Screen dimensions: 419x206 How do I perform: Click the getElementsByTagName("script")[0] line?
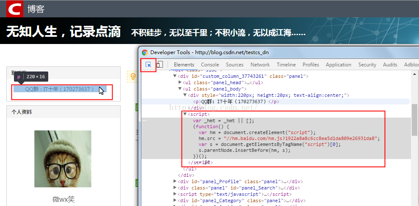click(270, 144)
